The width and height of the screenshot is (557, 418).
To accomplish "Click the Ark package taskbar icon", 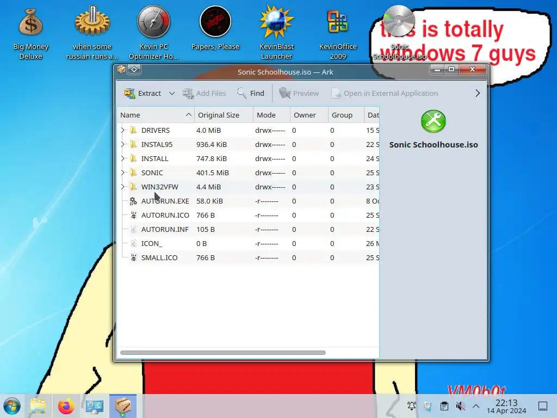I will tap(123, 406).
